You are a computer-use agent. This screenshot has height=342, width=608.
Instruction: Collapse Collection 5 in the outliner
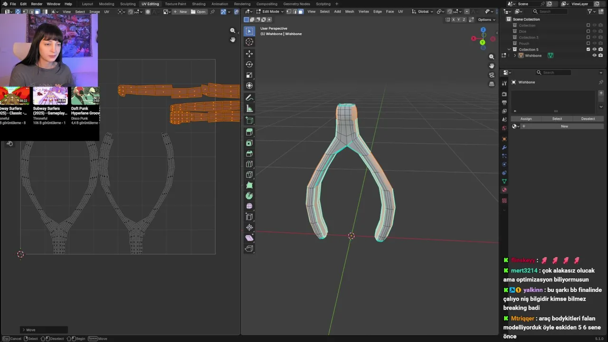[509, 49]
